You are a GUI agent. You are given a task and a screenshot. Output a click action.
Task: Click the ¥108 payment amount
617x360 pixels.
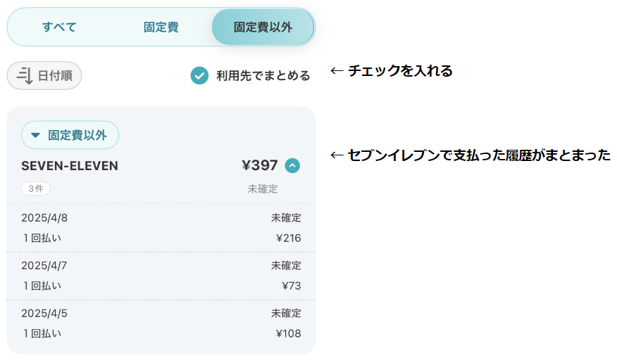[288, 333]
